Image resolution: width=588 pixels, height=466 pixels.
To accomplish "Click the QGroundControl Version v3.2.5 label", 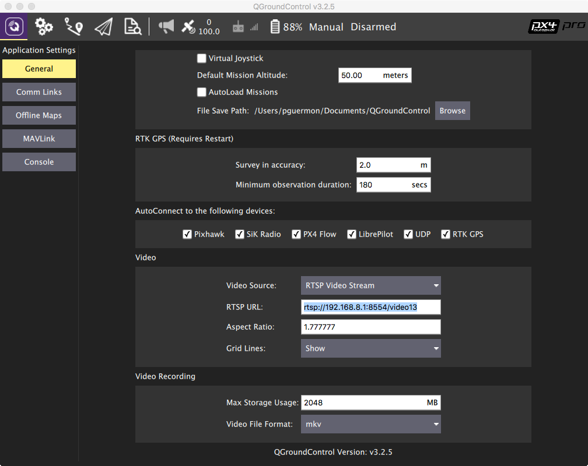I will click(333, 452).
